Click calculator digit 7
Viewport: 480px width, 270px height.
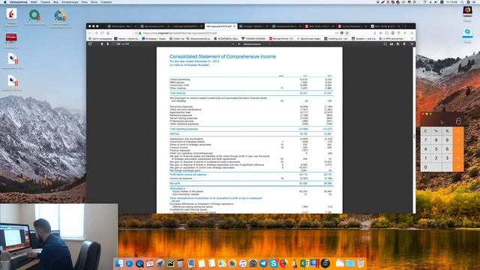[425, 140]
